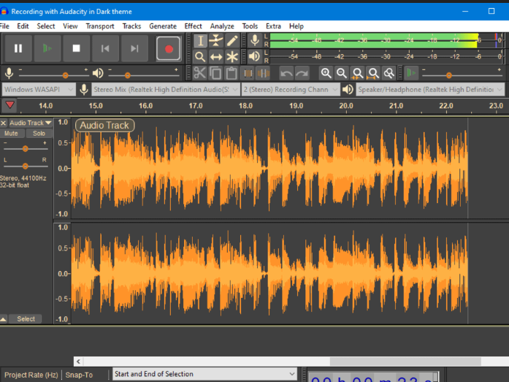Select the Time Shift tool
This screenshot has width=509, height=382.
[x=216, y=57]
